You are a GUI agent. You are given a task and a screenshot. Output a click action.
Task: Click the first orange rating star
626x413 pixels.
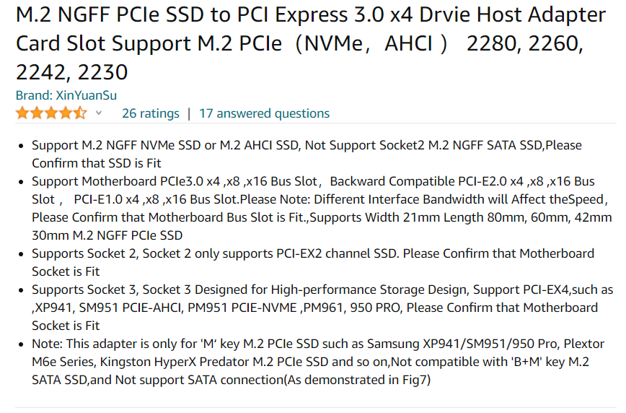22,113
